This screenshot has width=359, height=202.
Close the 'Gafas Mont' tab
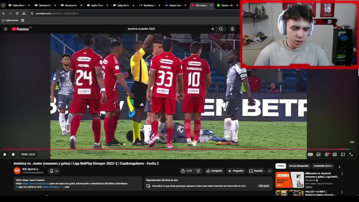click(29, 5)
